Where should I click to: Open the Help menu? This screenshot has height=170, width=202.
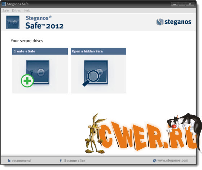[x=27, y=10]
